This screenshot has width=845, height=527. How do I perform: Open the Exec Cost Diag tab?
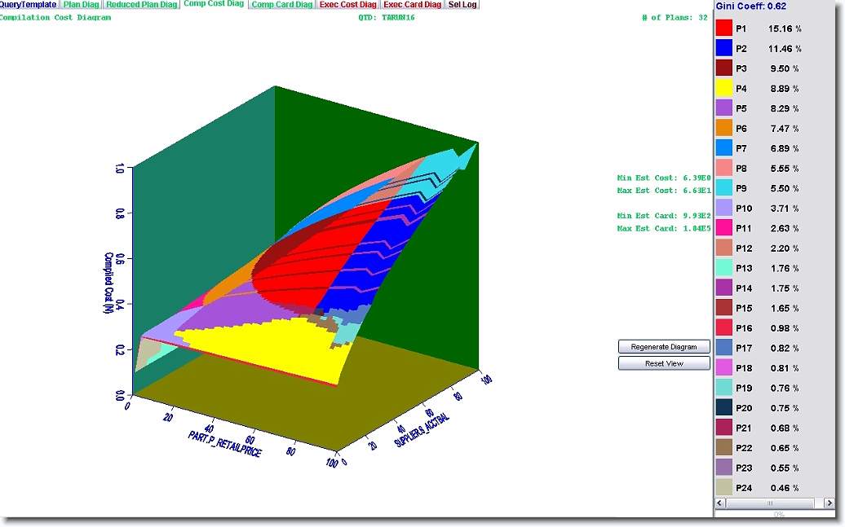[348, 5]
